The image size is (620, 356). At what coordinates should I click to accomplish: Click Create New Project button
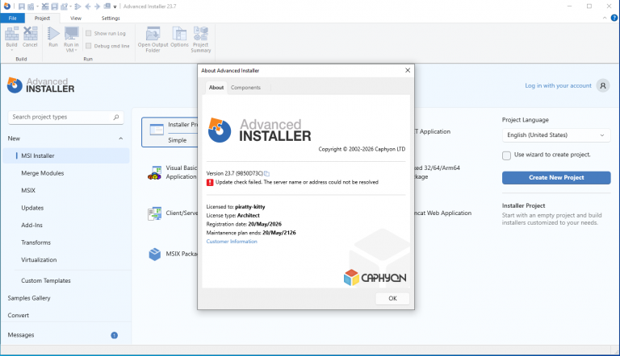[x=556, y=178]
